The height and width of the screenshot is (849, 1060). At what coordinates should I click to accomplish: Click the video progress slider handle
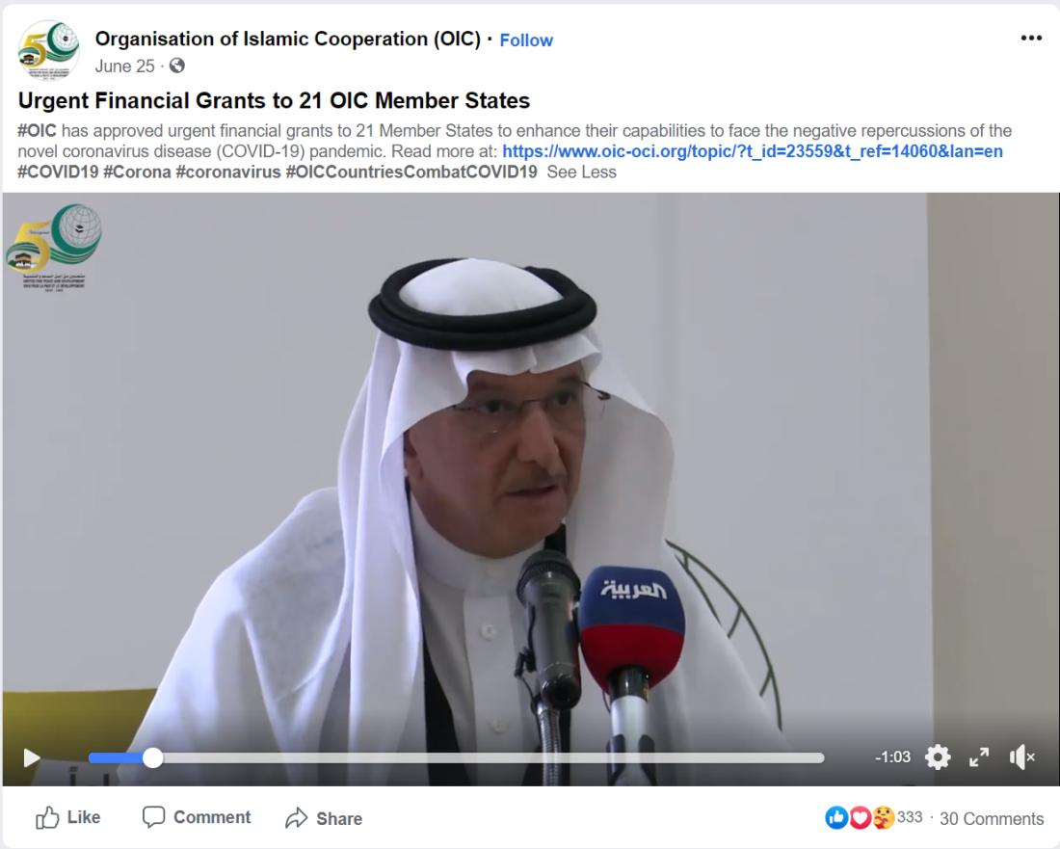coord(153,757)
